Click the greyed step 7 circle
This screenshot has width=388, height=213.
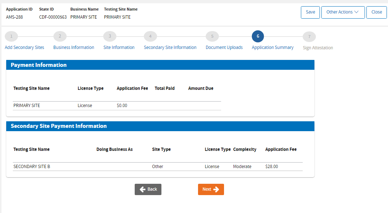coord(309,37)
